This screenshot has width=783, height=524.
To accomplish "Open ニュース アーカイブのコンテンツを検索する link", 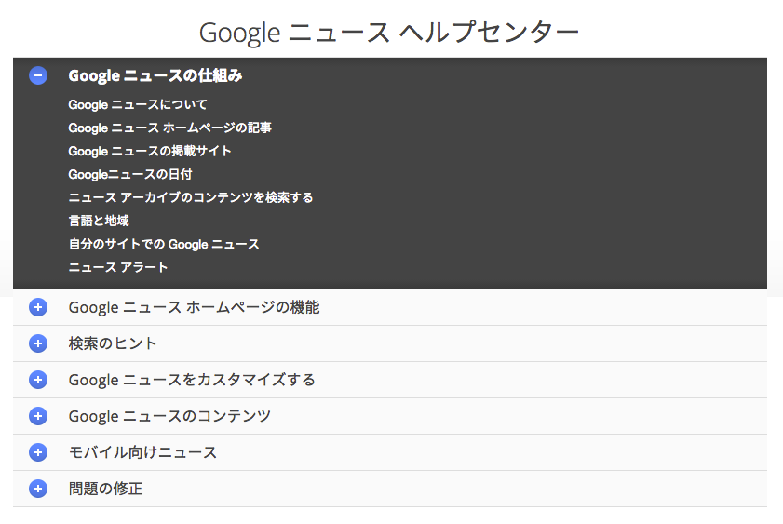I will click(x=190, y=197).
